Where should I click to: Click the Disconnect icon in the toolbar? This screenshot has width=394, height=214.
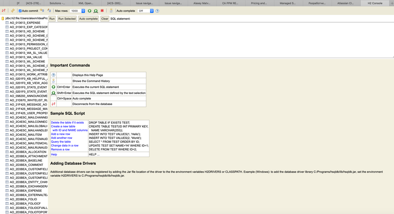click(x=4, y=11)
